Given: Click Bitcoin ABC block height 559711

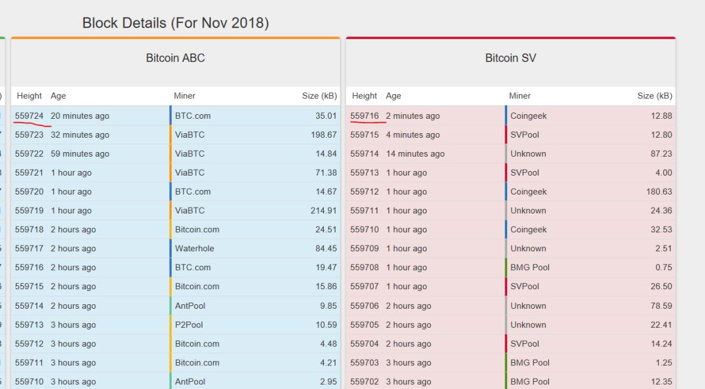Looking at the screenshot, I should point(29,362).
